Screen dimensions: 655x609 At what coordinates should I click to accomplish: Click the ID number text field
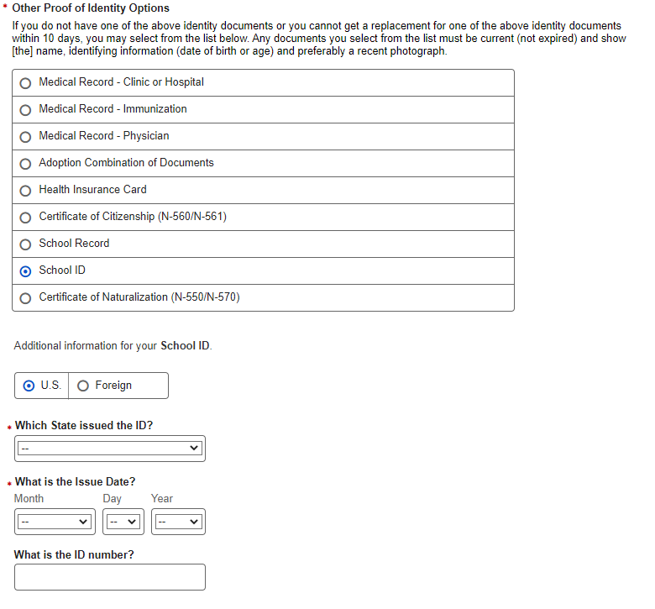110,577
